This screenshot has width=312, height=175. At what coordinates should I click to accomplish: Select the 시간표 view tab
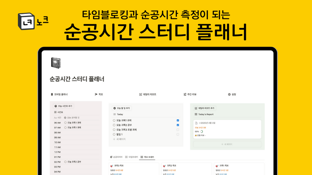click(x=58, y=112)
